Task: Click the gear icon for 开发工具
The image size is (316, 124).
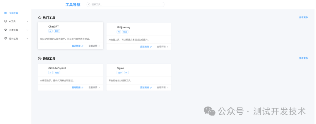Action: coord(6,30)
